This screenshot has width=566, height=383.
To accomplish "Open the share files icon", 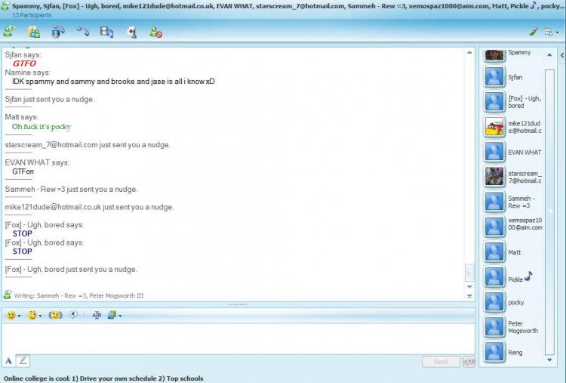I will tap(33, 32).
